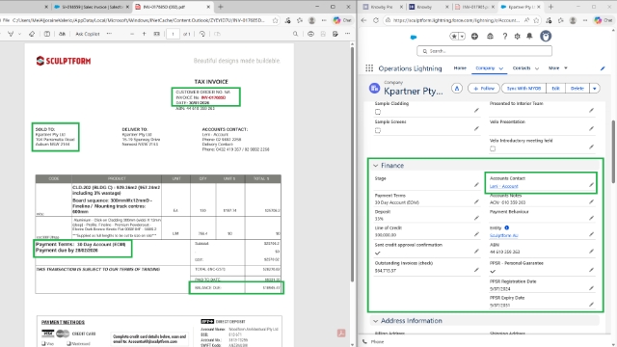Click the Guidance Center icon in header
Viewport: 617px width, 347px height.
tap(490, 37)
